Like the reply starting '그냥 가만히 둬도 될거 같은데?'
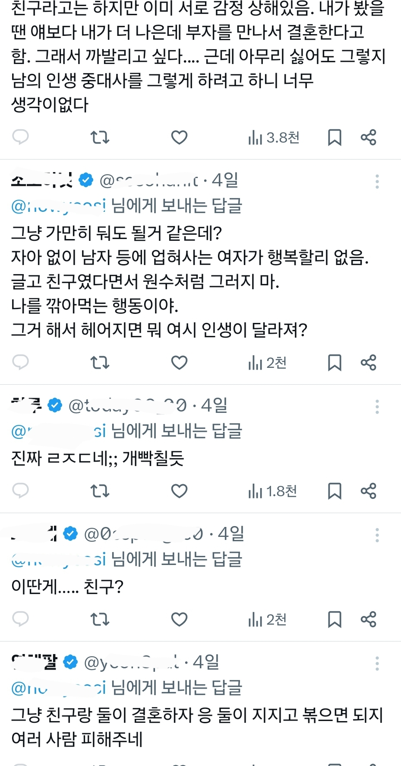 (179, 363)
